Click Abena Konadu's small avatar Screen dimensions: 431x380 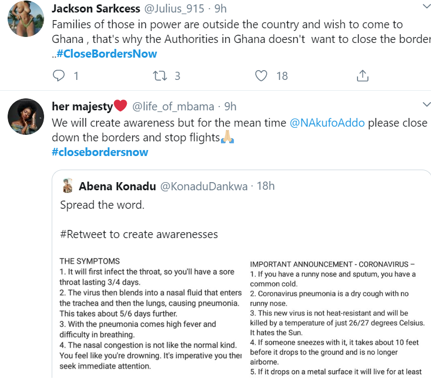point(68,186)
